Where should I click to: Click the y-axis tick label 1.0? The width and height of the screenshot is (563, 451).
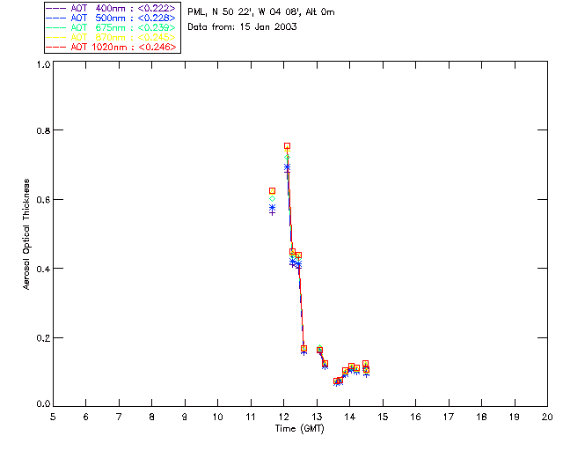point(43,64)
